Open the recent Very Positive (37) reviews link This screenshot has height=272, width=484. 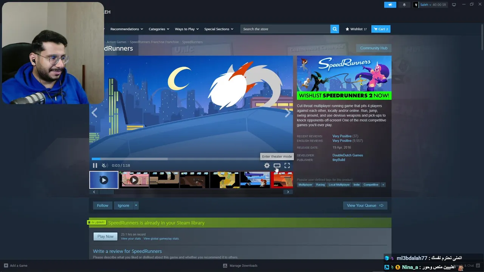345,136
